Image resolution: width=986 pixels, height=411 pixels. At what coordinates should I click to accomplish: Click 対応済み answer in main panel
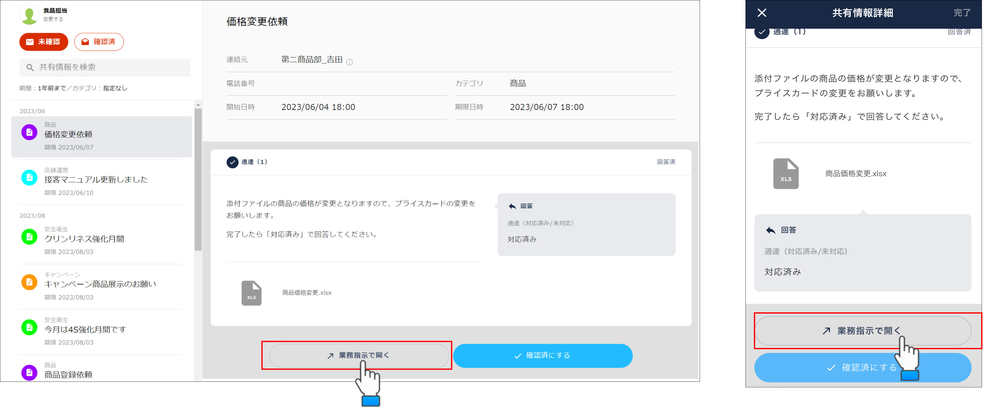522,239
